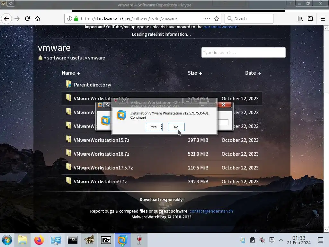Open file manager from taskbar
The image size is (329, 247).
(x=22, y=240)
